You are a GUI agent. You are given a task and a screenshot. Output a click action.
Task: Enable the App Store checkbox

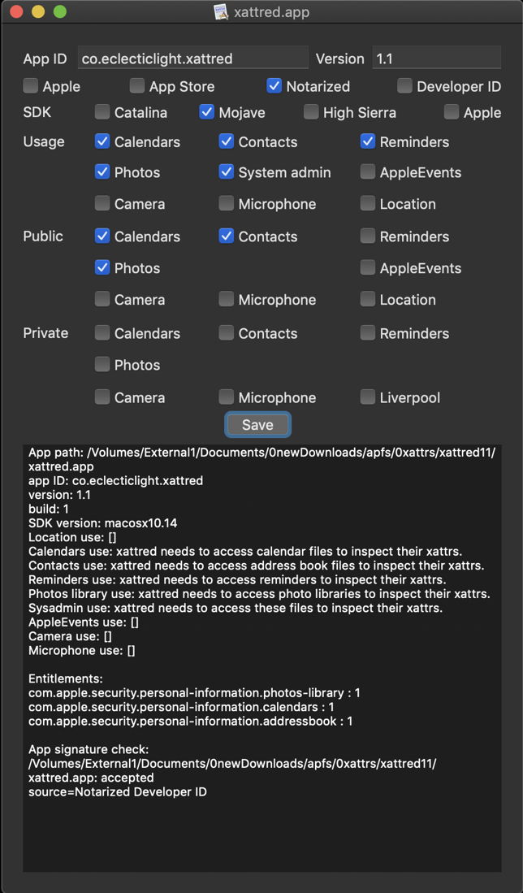137,85
